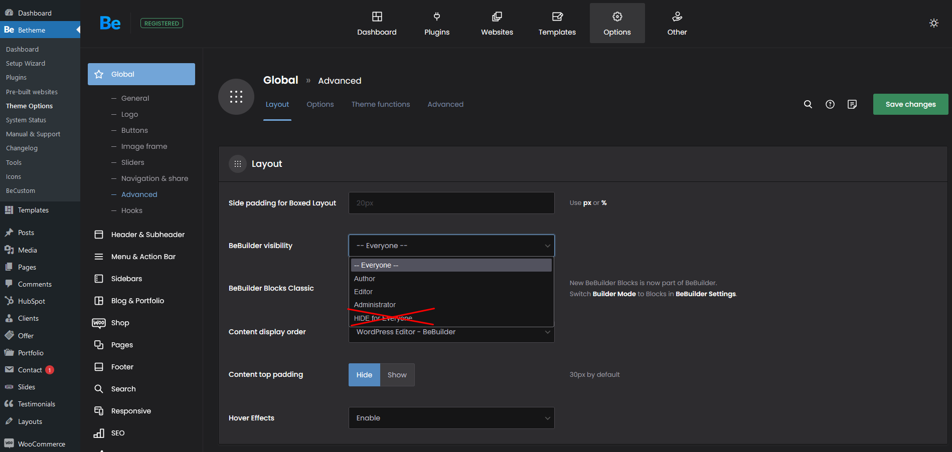Screen dimensions: 952x452
Task: Open Contact menu with notification badge
Action: point(40,370)
